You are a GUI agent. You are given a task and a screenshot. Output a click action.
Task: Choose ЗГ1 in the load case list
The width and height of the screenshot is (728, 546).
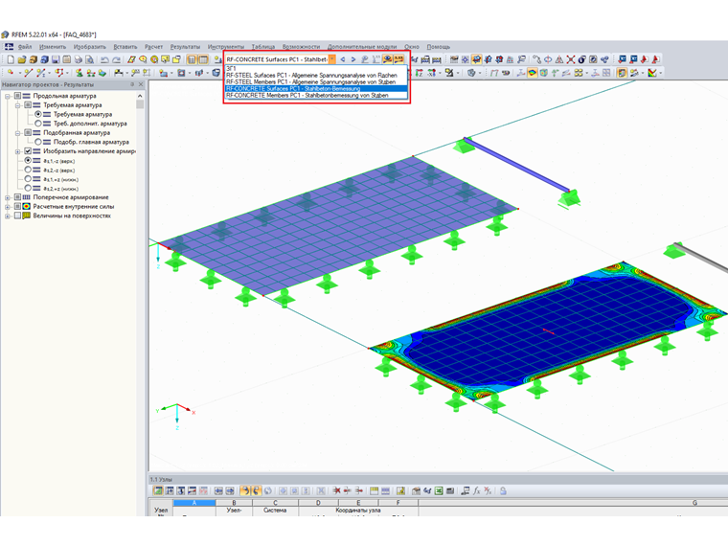[316, 68]
